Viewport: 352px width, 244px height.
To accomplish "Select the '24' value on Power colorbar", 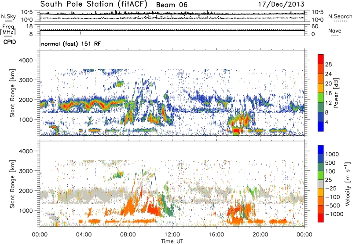I will (x=328, y=74).
